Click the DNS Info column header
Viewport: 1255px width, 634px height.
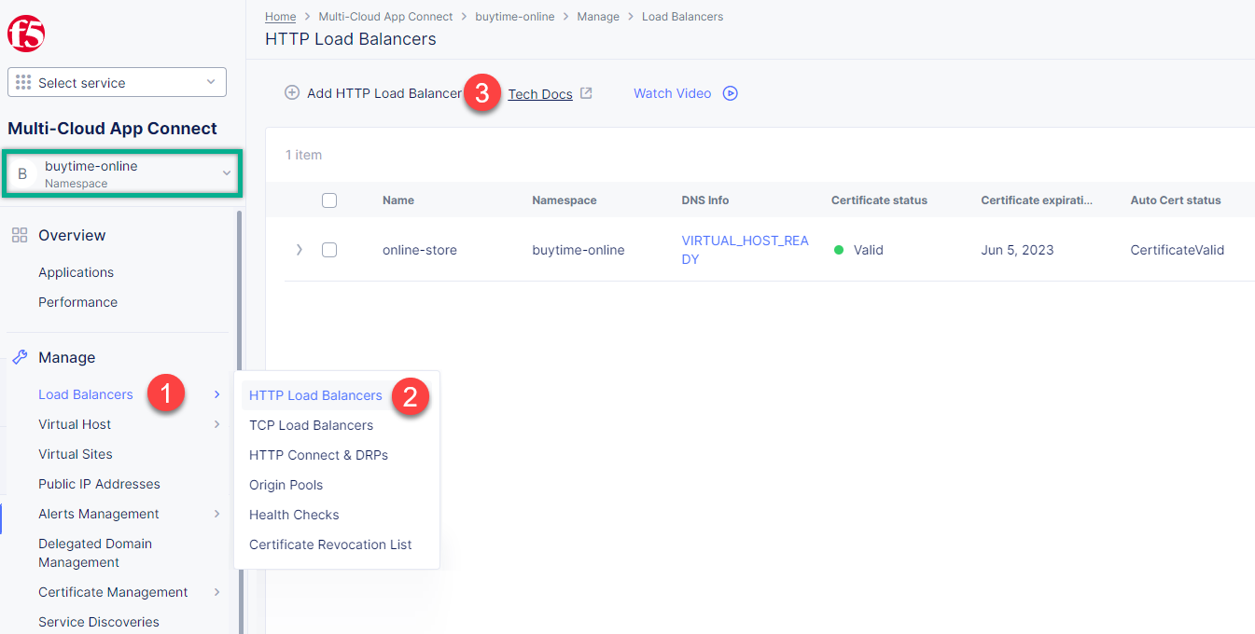tap(705, 200)
